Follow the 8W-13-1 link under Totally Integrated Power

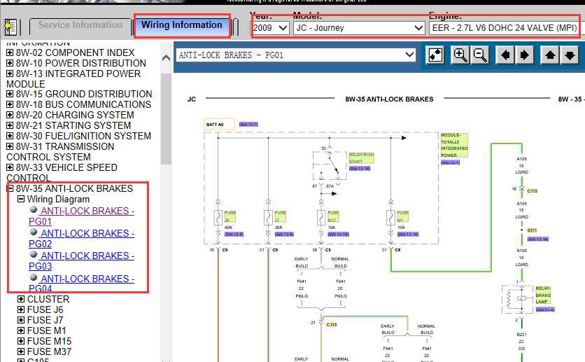pos(451,162)
